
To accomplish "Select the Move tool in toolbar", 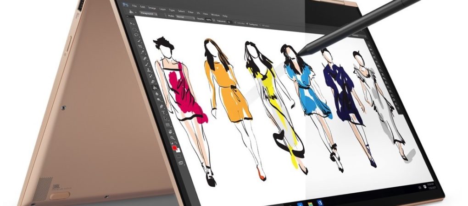I will (x=133, y=23).
